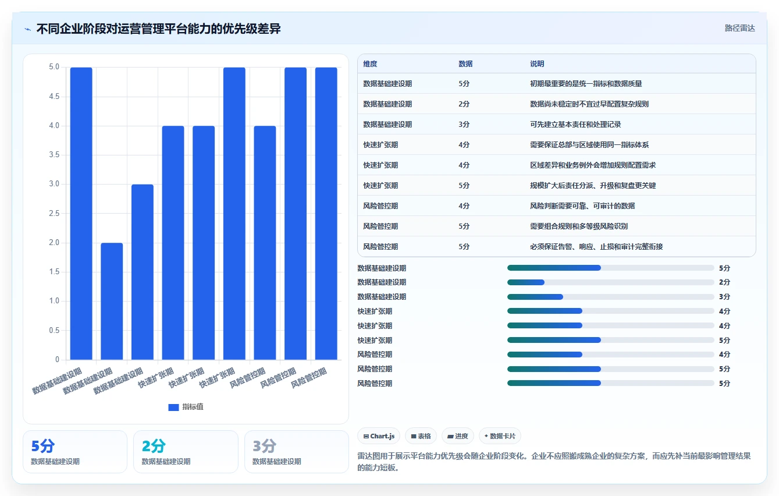Click the 2.5 label on the chart y-axis
This screenshot has width=779, height=496.
tap(54, 214)
